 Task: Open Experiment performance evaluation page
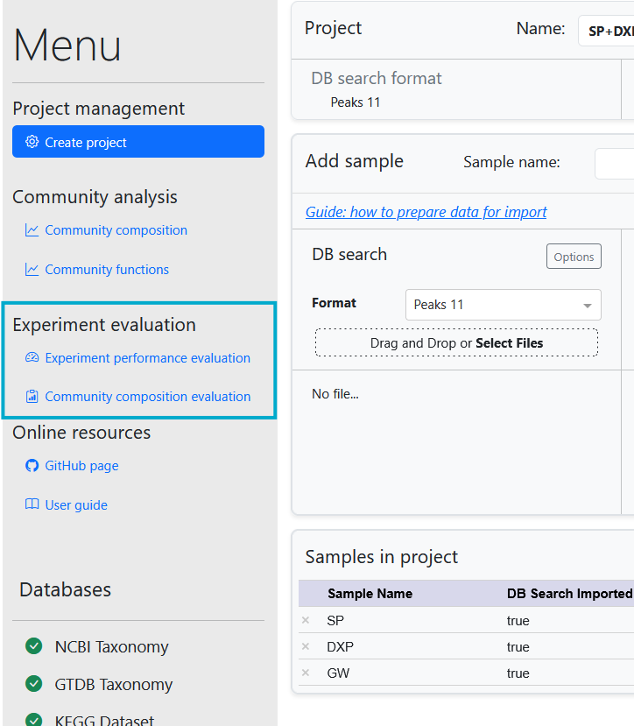[x=147, y=357]
